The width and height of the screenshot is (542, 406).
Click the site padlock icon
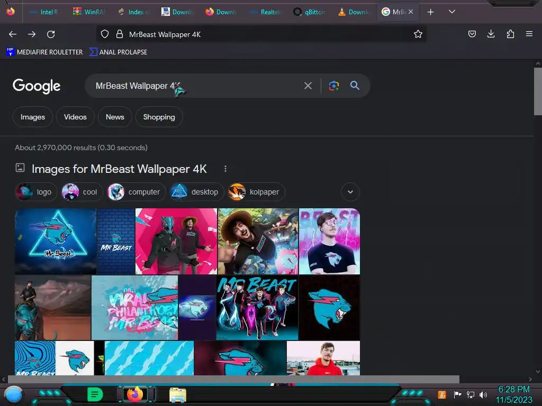coord(120,34)
